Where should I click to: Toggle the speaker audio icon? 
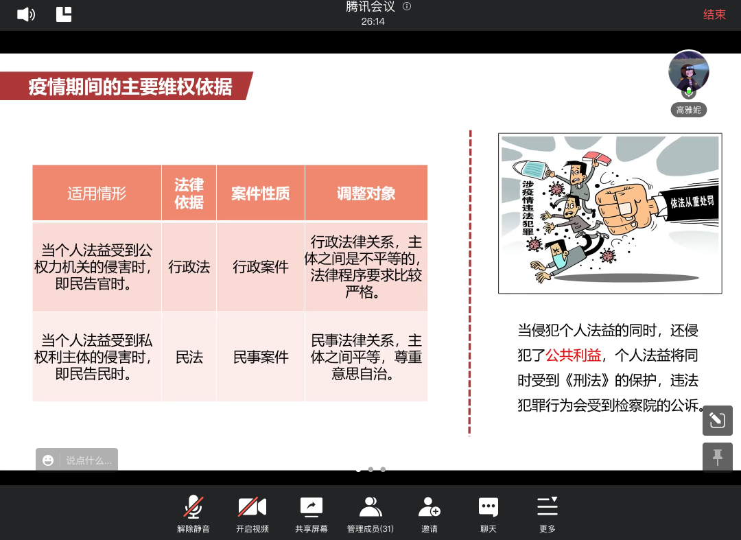(x=25, y=14)
